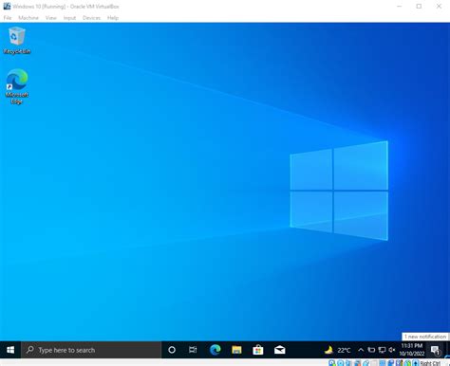Open Cortana circle icon in taskbar
Image resolution: width=450 pixels, height=366 pixels.
click(172, 350)
